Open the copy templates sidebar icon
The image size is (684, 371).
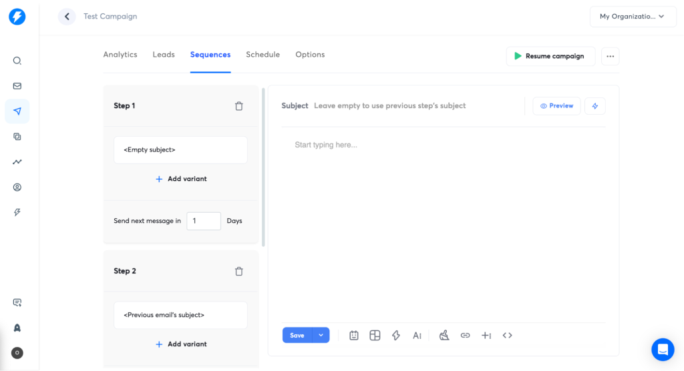17,136
